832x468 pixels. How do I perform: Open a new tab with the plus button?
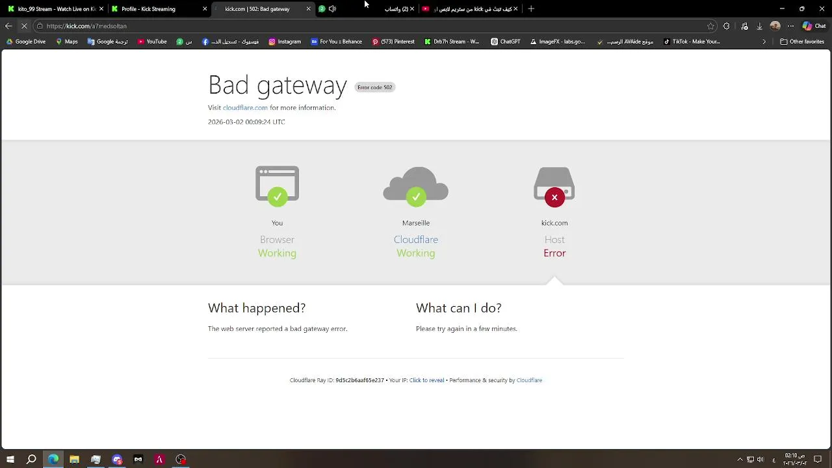[531, 9]
